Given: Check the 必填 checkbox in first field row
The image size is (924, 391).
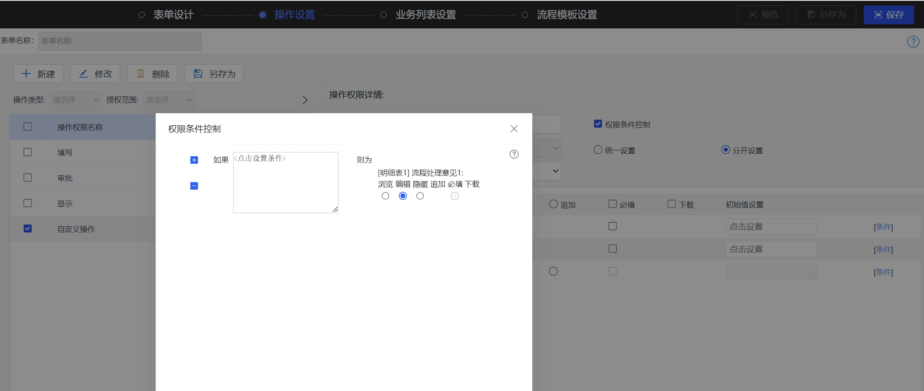Looking at the screenshot, I should (613, 226).
